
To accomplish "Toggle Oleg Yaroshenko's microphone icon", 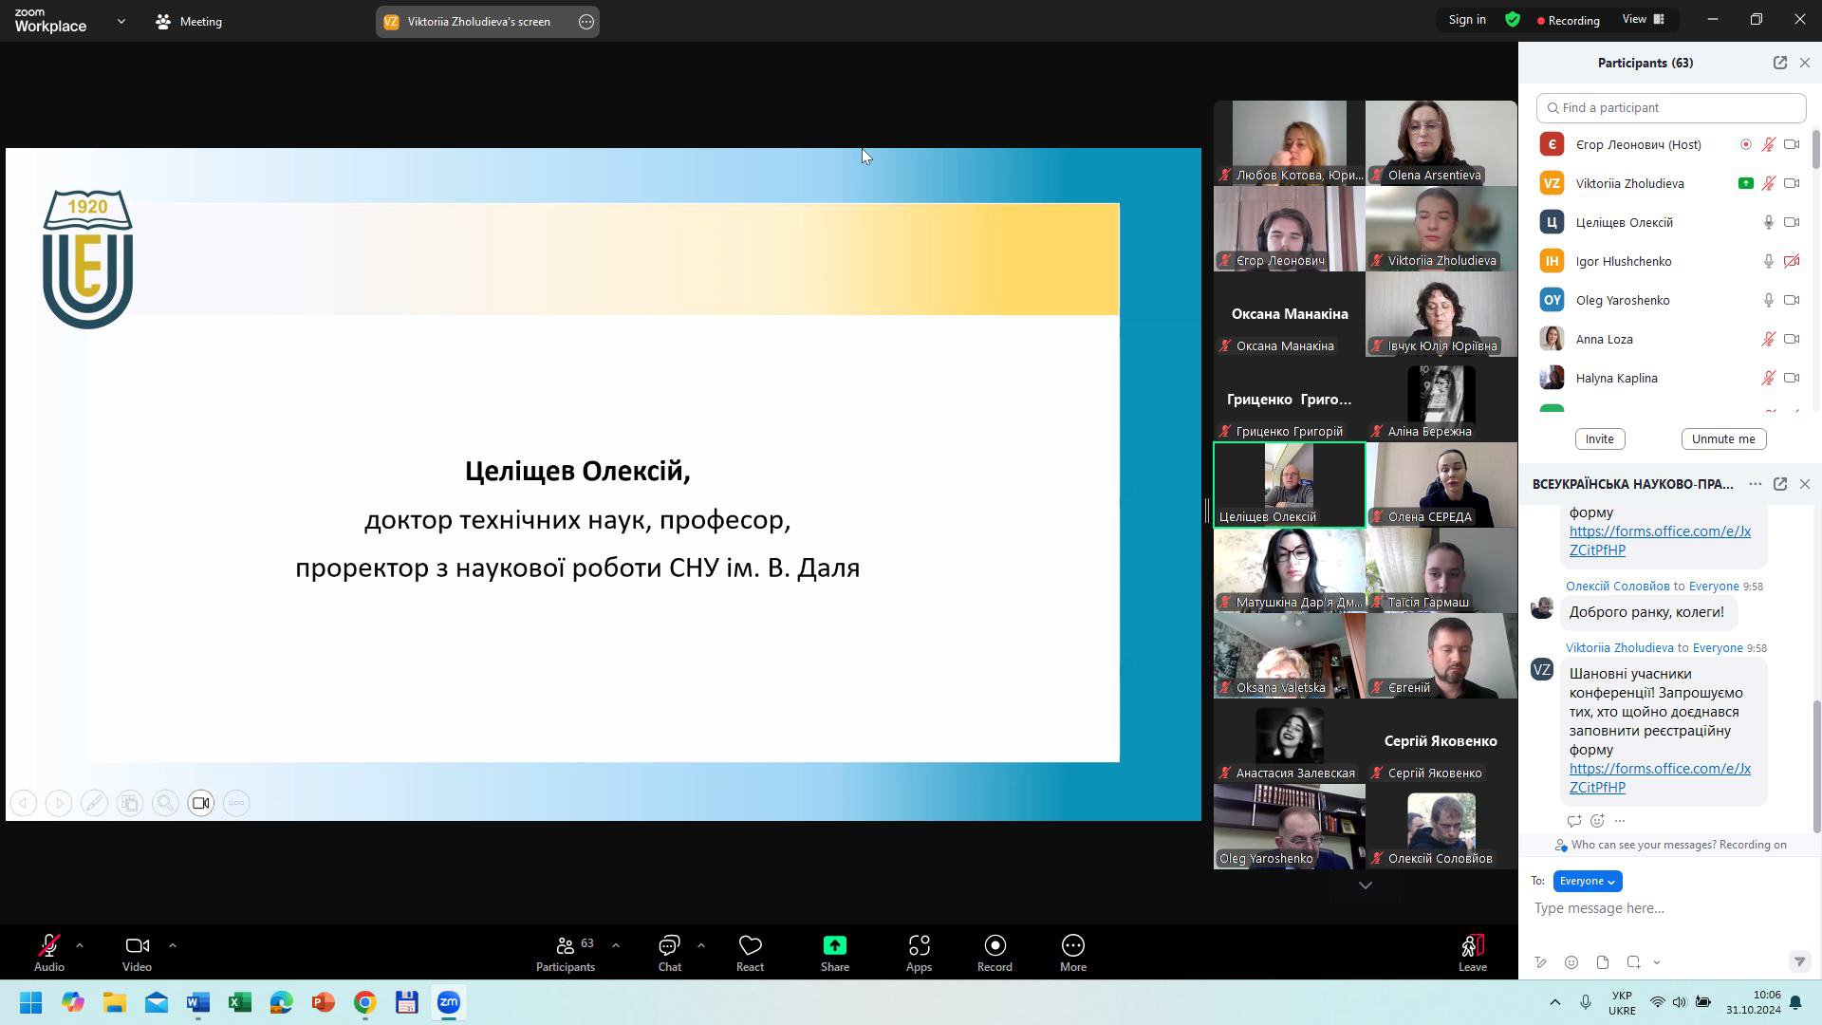I will point(1768,300).
